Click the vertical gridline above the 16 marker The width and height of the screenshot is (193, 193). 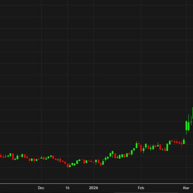tap(68, 80)
